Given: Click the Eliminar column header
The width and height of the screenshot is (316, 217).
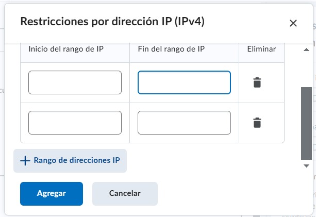Looking at the screenshot, I should (x=261, y=49).
